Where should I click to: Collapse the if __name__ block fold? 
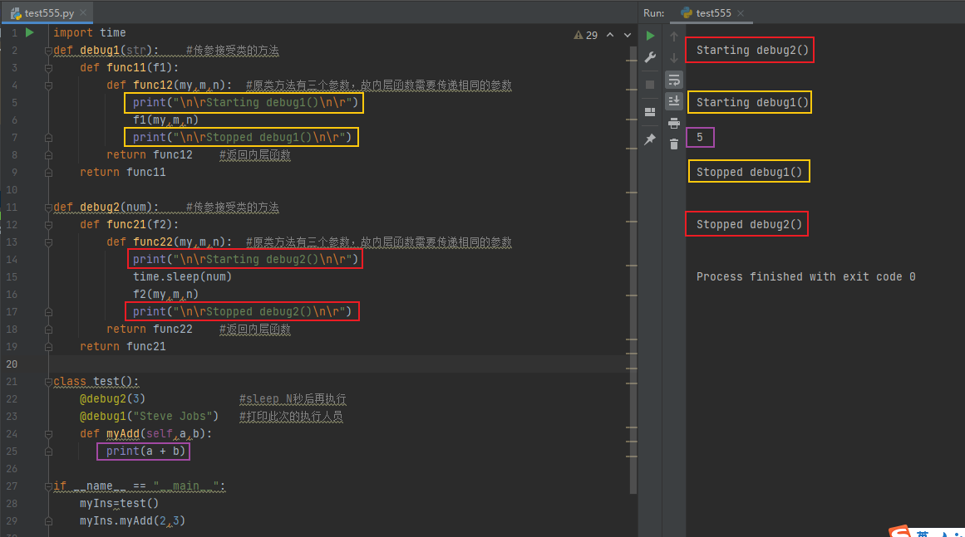pyautogui.click(x=48, y=486)
